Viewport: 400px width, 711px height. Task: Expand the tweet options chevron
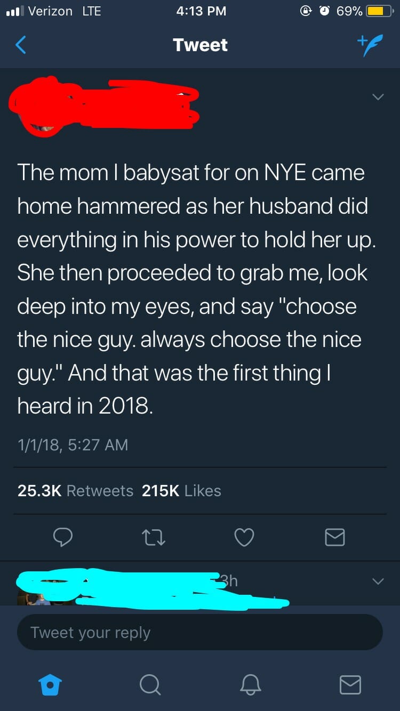(378, 97)
